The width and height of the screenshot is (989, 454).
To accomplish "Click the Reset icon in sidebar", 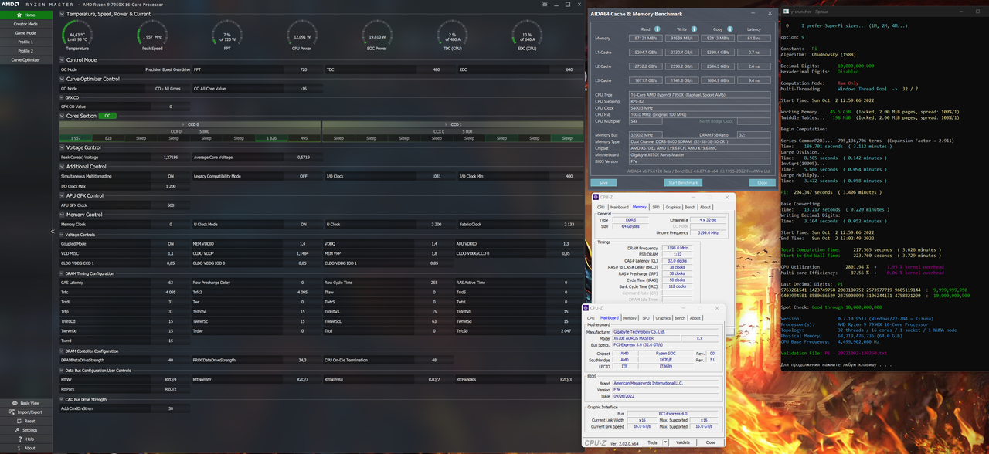I will 19,422.
